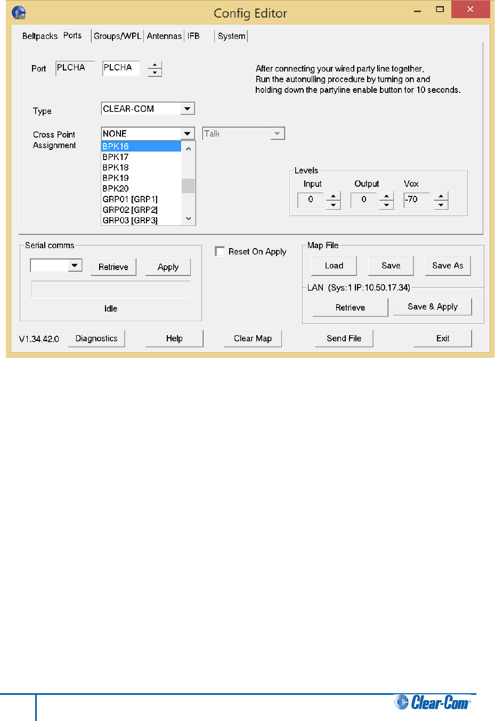Viewport: 495px width, 721px height.
Task: Click the Vox level -70 field
Action: 417,200
